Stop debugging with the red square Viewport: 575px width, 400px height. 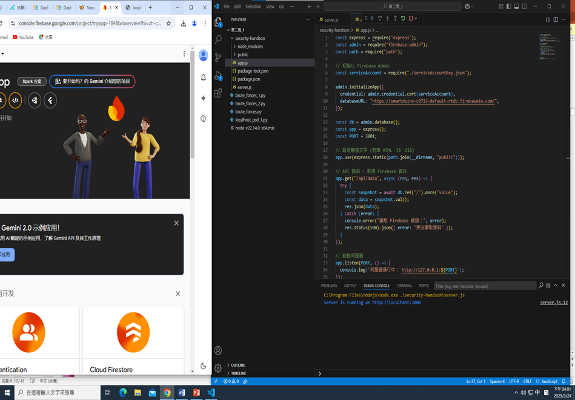[x=411, y=19]
